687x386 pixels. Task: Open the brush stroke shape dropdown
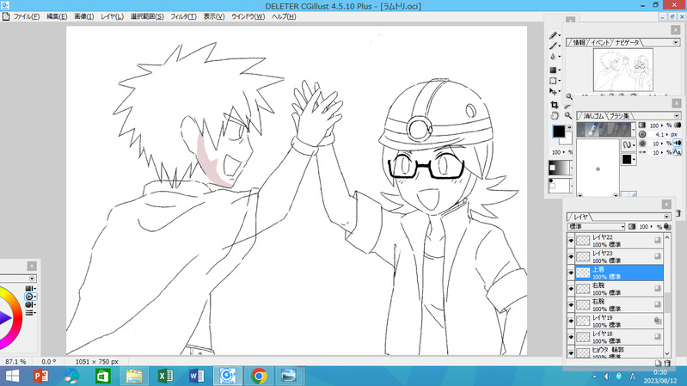tap(629, 144)
